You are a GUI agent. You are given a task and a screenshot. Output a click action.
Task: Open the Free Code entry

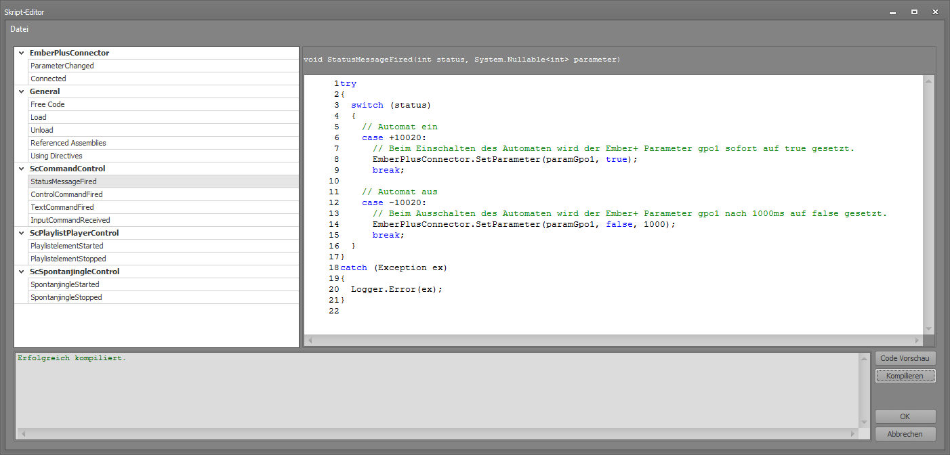(x=163, y=104)
